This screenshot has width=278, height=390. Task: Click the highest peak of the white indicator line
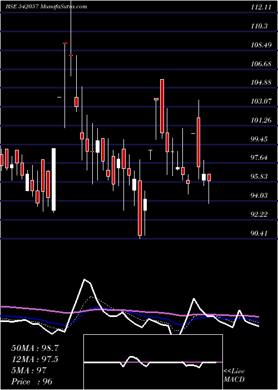(x=85, y=280)
